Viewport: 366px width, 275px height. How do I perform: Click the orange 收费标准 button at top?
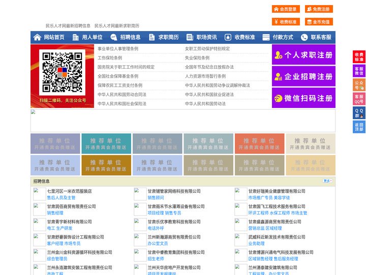coord(286,22)
